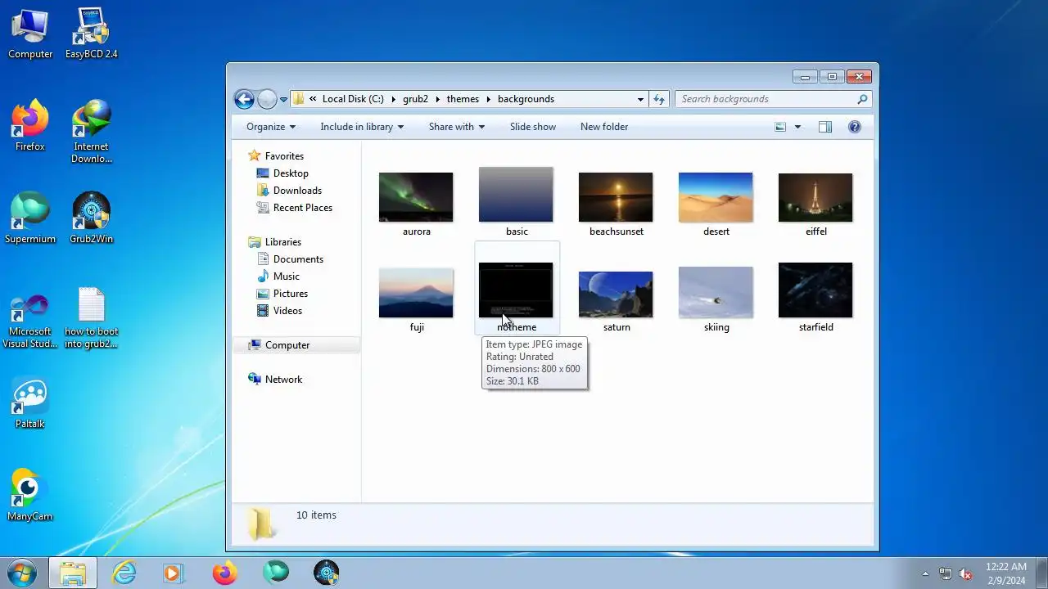Click the network tray icon

(x=946, y=573)
